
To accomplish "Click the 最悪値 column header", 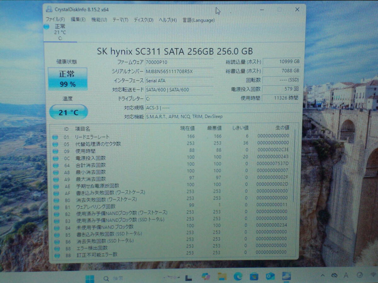I will tap(214, 128).
